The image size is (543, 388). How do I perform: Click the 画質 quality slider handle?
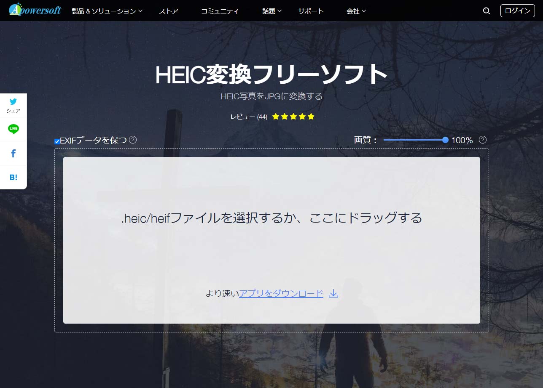[x=445, y=140]
